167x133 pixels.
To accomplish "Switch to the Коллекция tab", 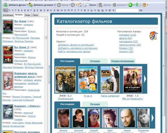I will pos(8,15).
